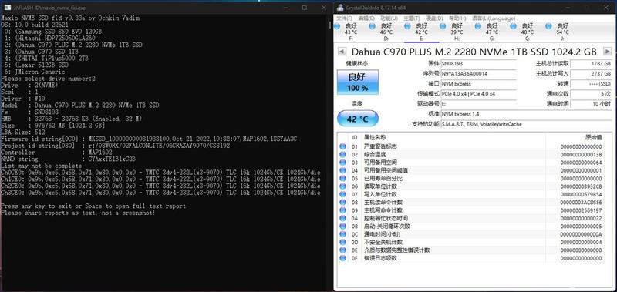Select drive F: status icon at 43 °C

(337, 26)
